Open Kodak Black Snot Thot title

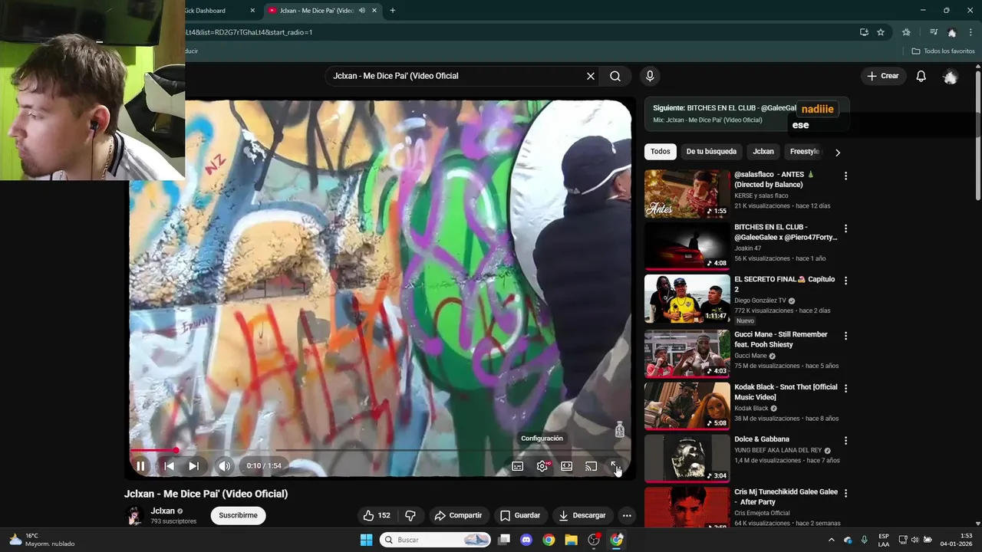[x=786, y=392]
